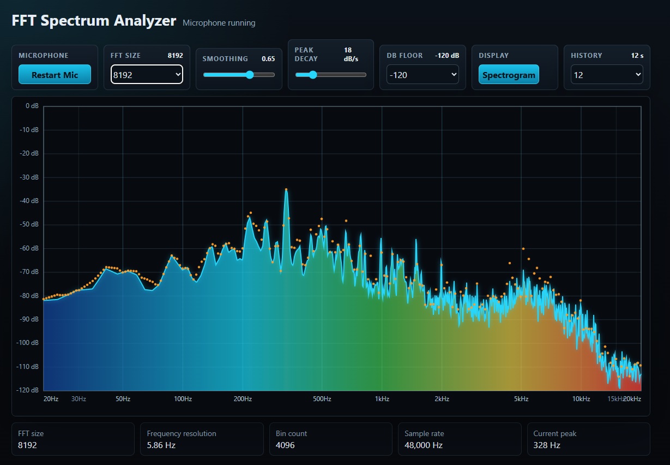Open the FFT Size dropdown showing 8192

tap(147, 75)
